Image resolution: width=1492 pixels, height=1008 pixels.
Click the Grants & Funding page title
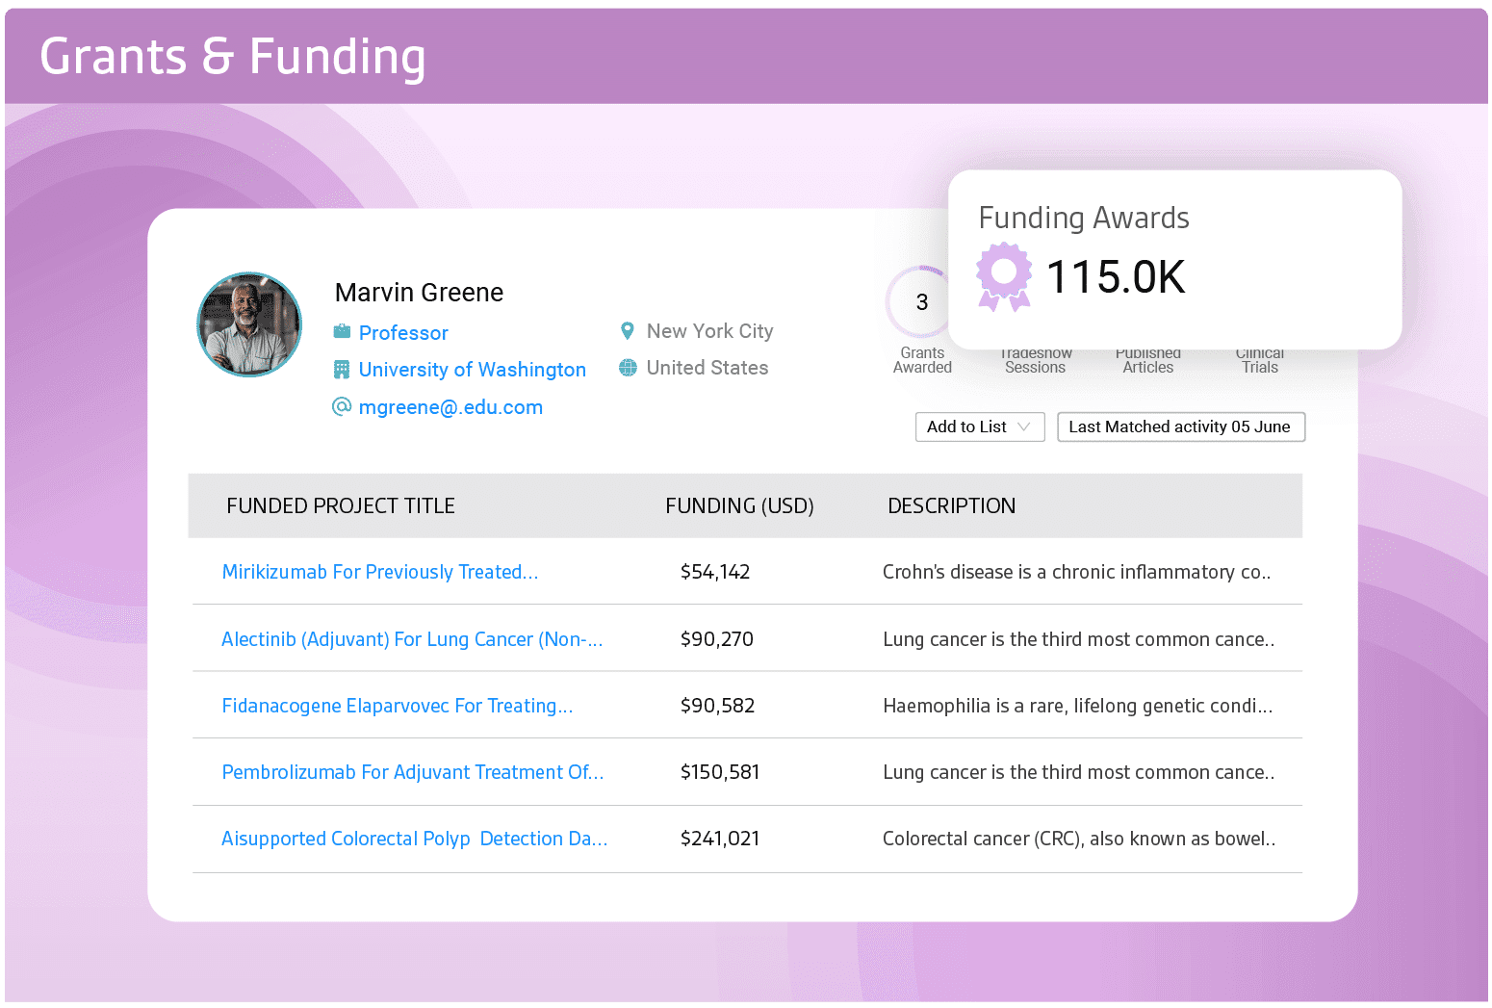point(233,56)
